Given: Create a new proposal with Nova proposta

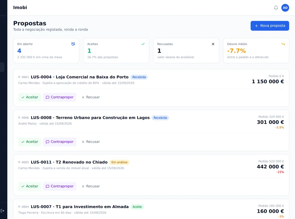Looking at the screenshot, I should (x=270, y=26).
